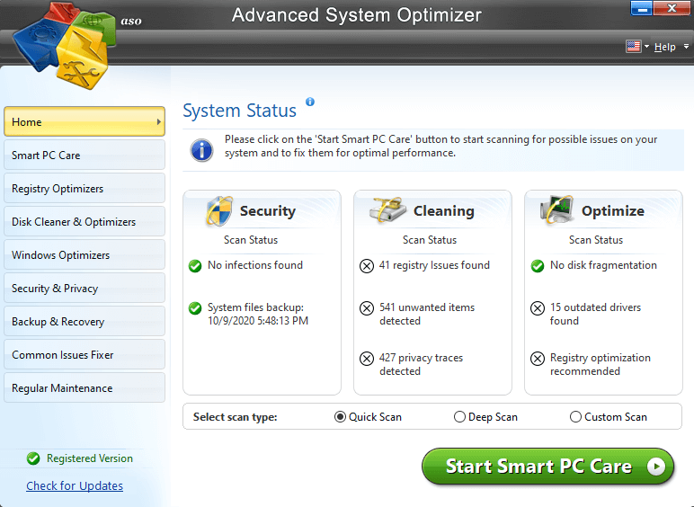Click the '41 registry Issues found' text

pyautogui.click(x=434, y=265)
